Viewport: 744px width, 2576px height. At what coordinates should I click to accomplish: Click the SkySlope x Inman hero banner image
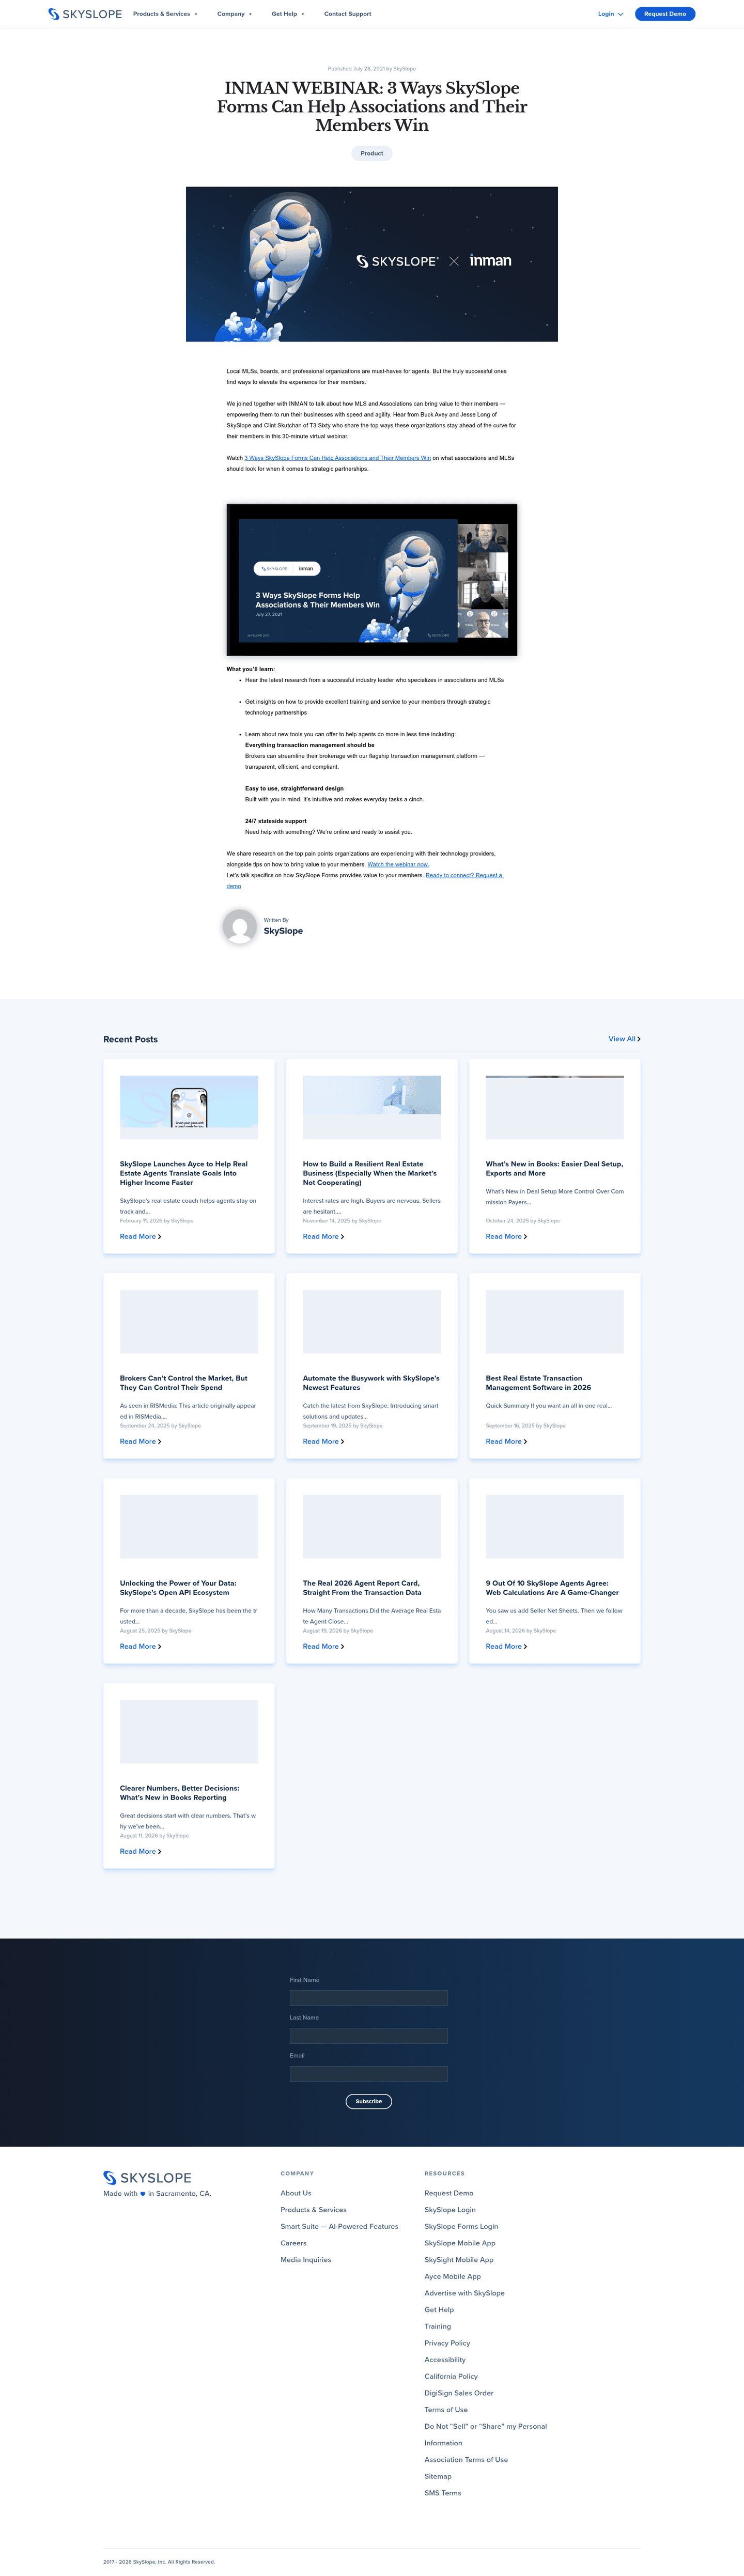372,264
